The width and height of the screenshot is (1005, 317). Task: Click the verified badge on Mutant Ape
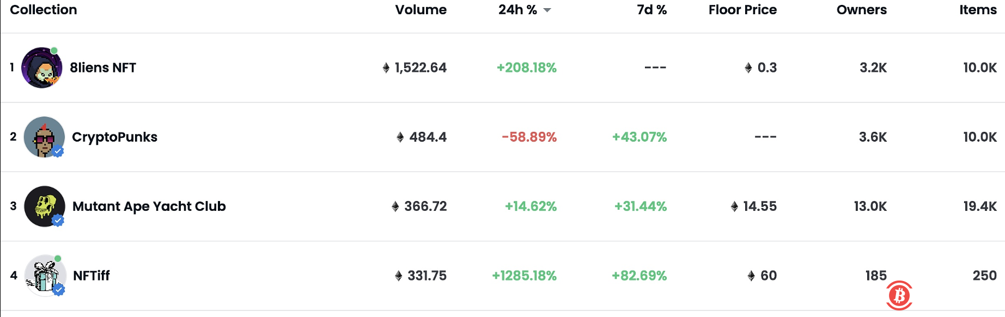(58, 221)
